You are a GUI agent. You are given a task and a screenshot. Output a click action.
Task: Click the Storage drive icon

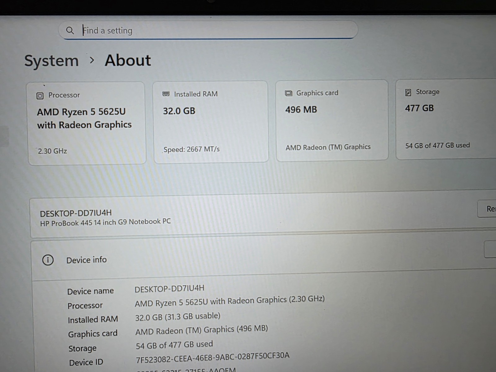(x=408, y=92)
